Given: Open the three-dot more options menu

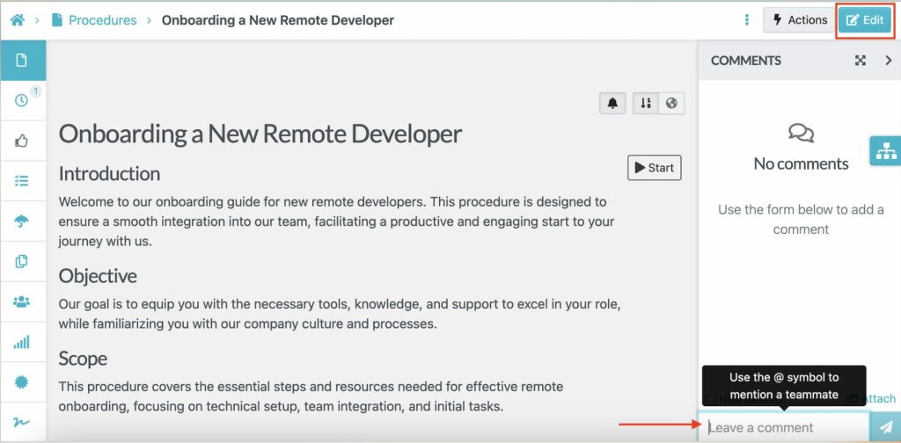Looking at the screenshot, I should click(x=747, y=20).
